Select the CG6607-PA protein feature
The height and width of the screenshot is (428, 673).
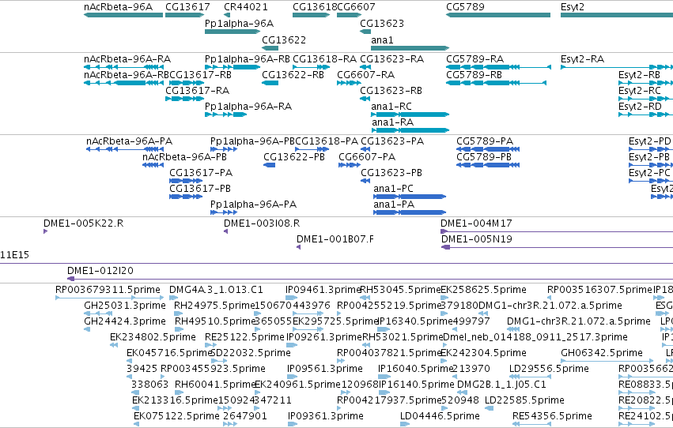350,165
